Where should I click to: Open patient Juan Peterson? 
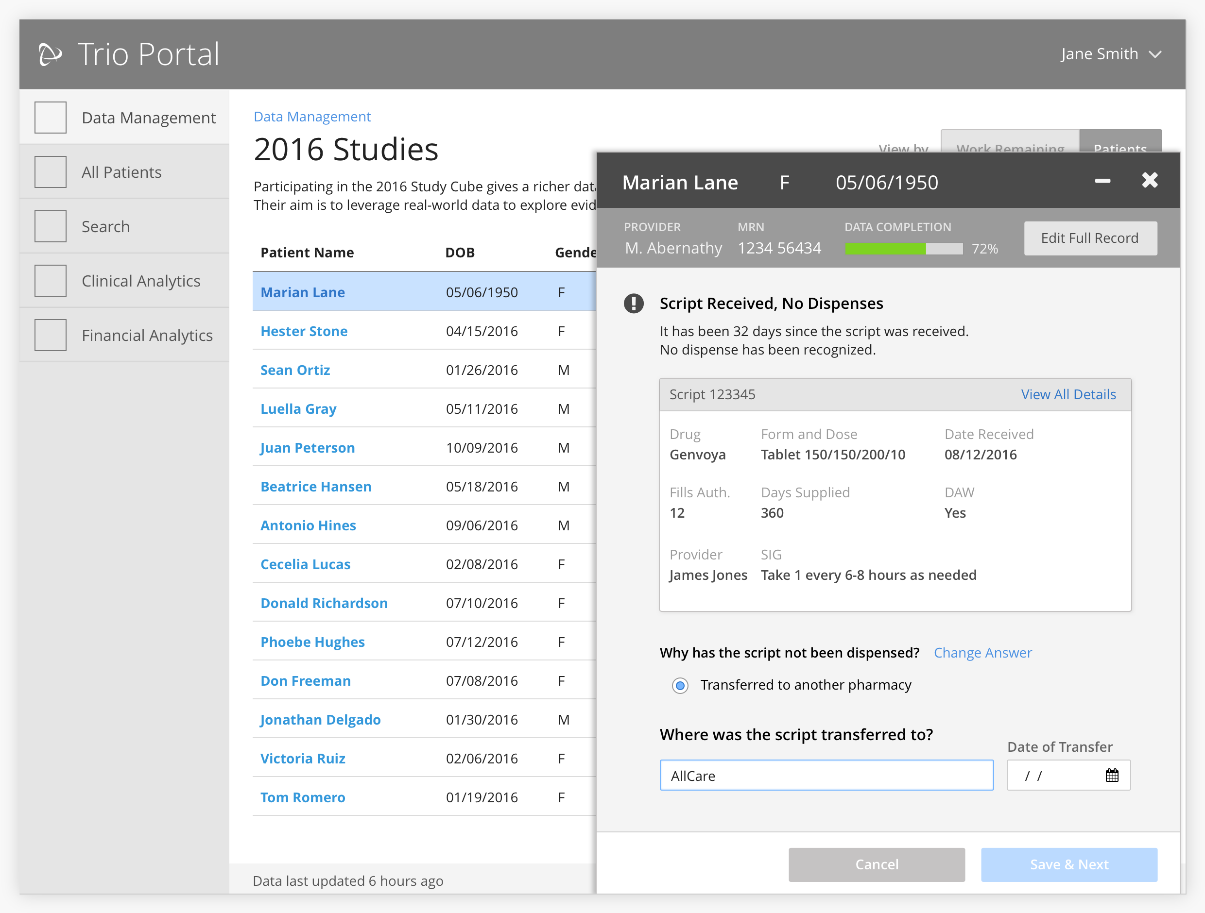[308, 448]
